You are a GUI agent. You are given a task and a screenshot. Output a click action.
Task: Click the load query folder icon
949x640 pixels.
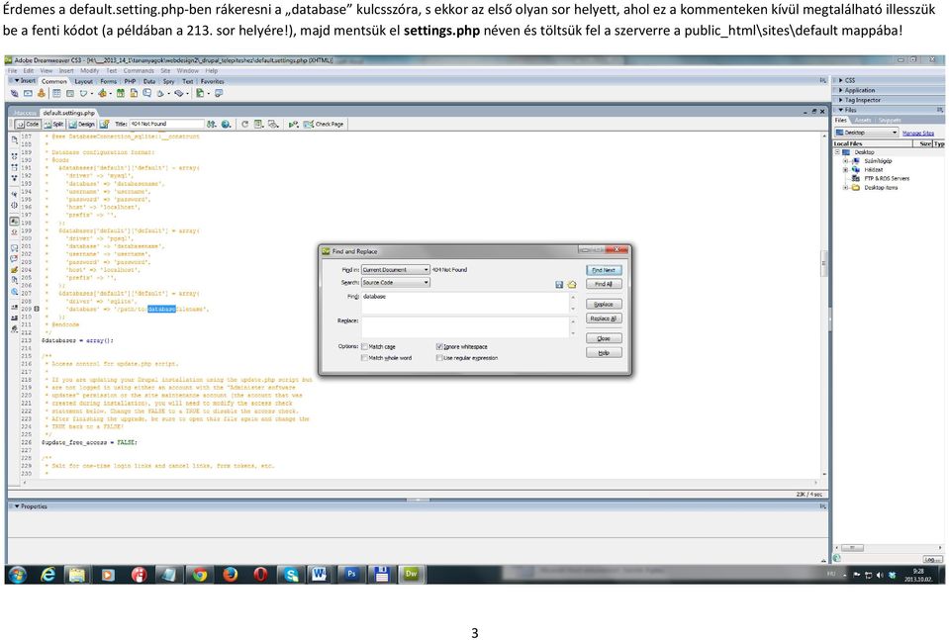[x=572, y=284]
